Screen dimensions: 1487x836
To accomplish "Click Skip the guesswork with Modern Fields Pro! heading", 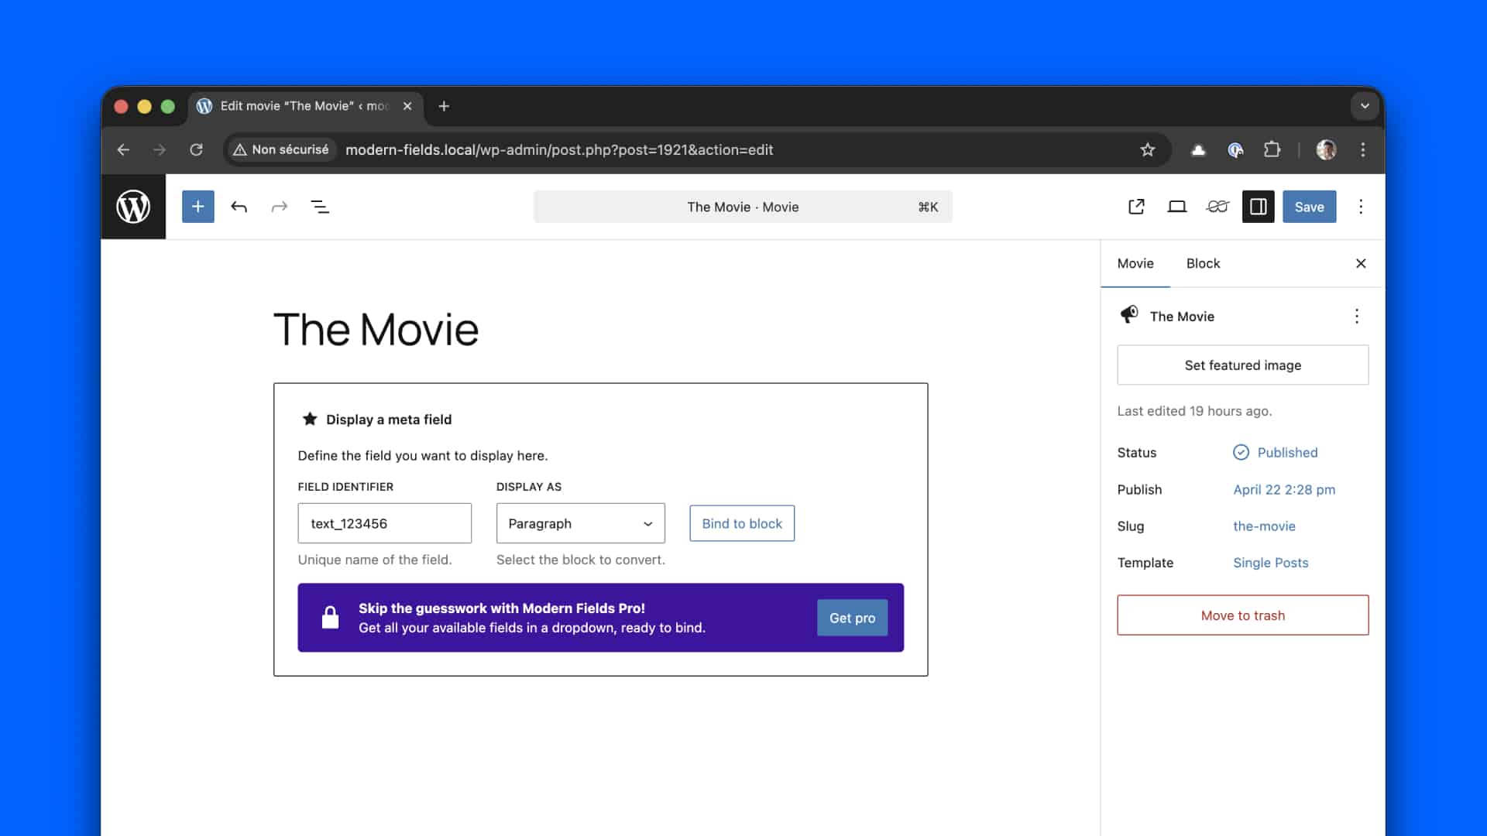I will tap(502, 608).
